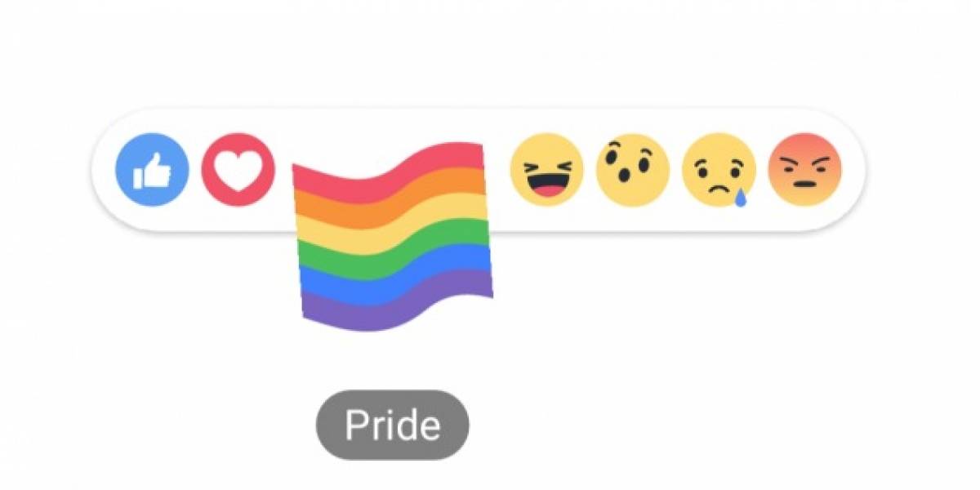Click the white heart inside the Love icon
980x490 pixels.
click(x=238, y=172)
